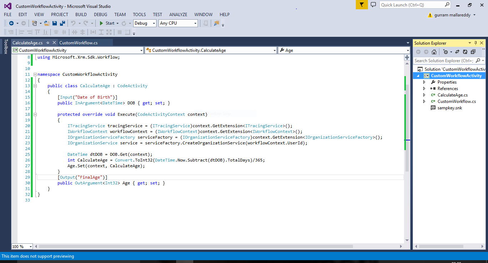Open the TOOLS menu

(x=139, y=15)
